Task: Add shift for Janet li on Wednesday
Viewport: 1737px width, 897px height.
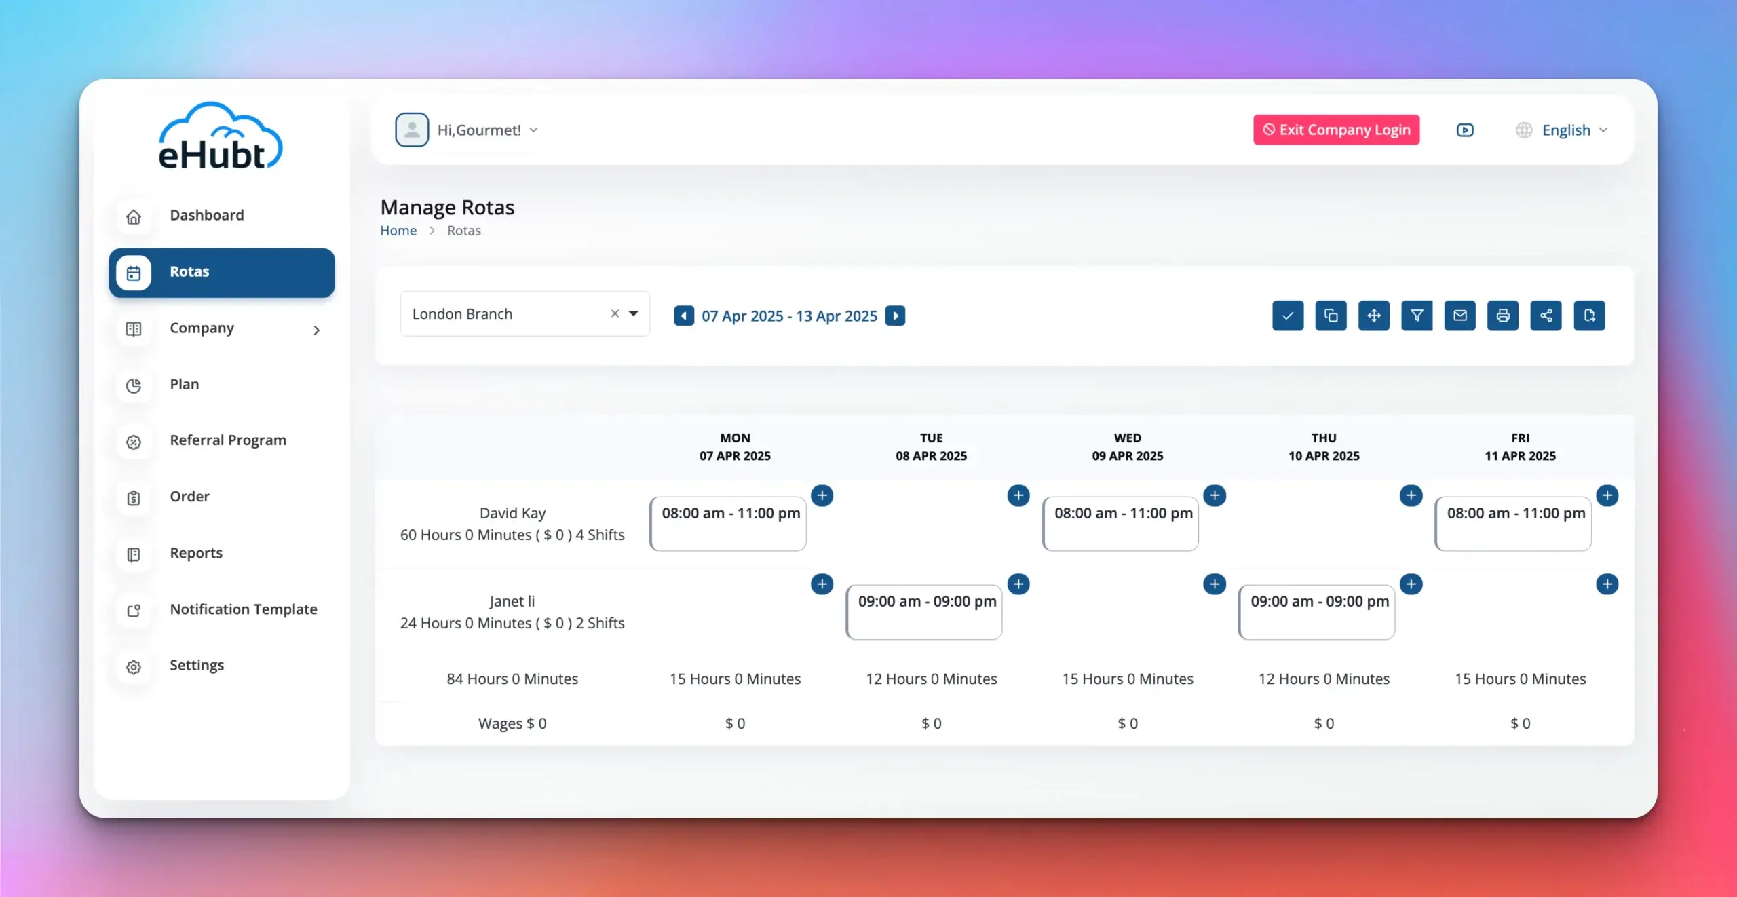Action: pyautogui.click(x=1215, y=584)
